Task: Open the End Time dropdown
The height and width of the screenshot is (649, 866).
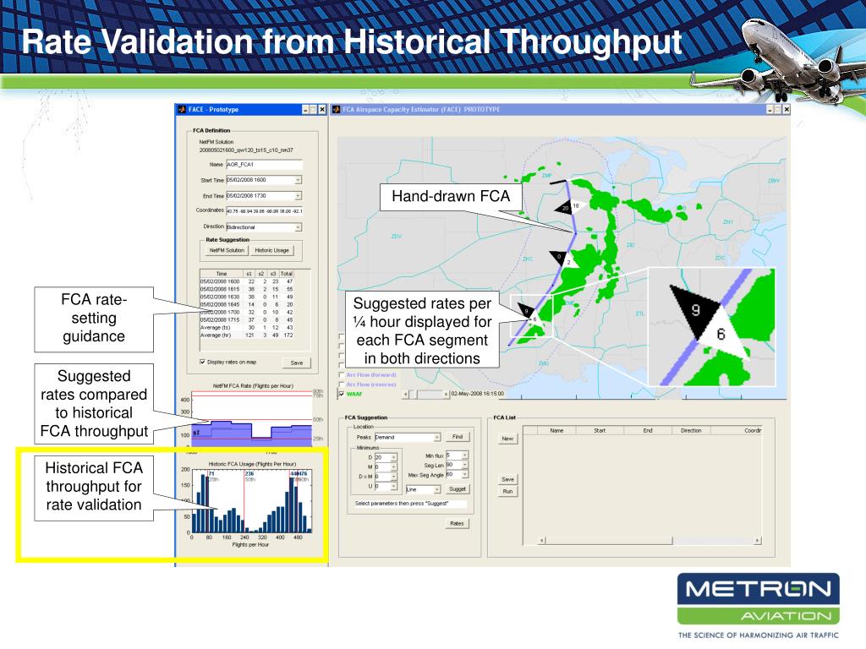Action: [299, 196]
